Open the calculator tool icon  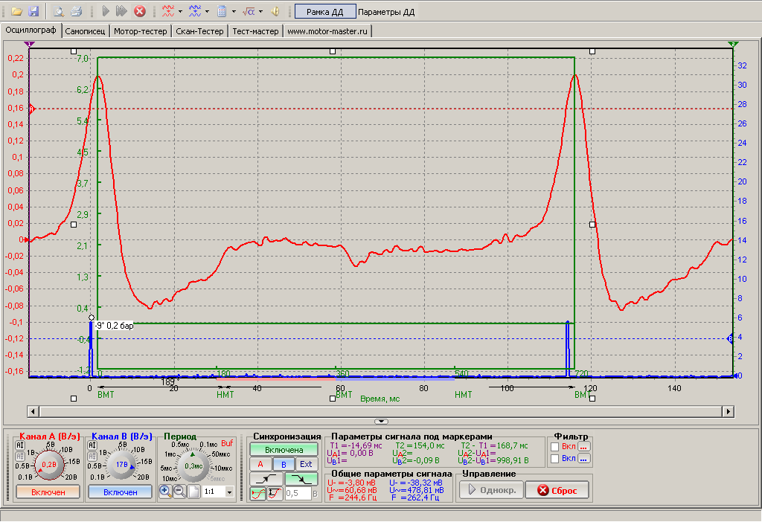coord(222,11)
